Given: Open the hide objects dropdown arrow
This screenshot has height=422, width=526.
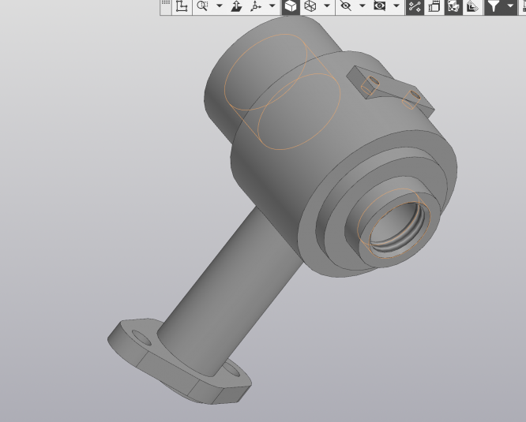Looking at the screenshot, I should 362,6.
